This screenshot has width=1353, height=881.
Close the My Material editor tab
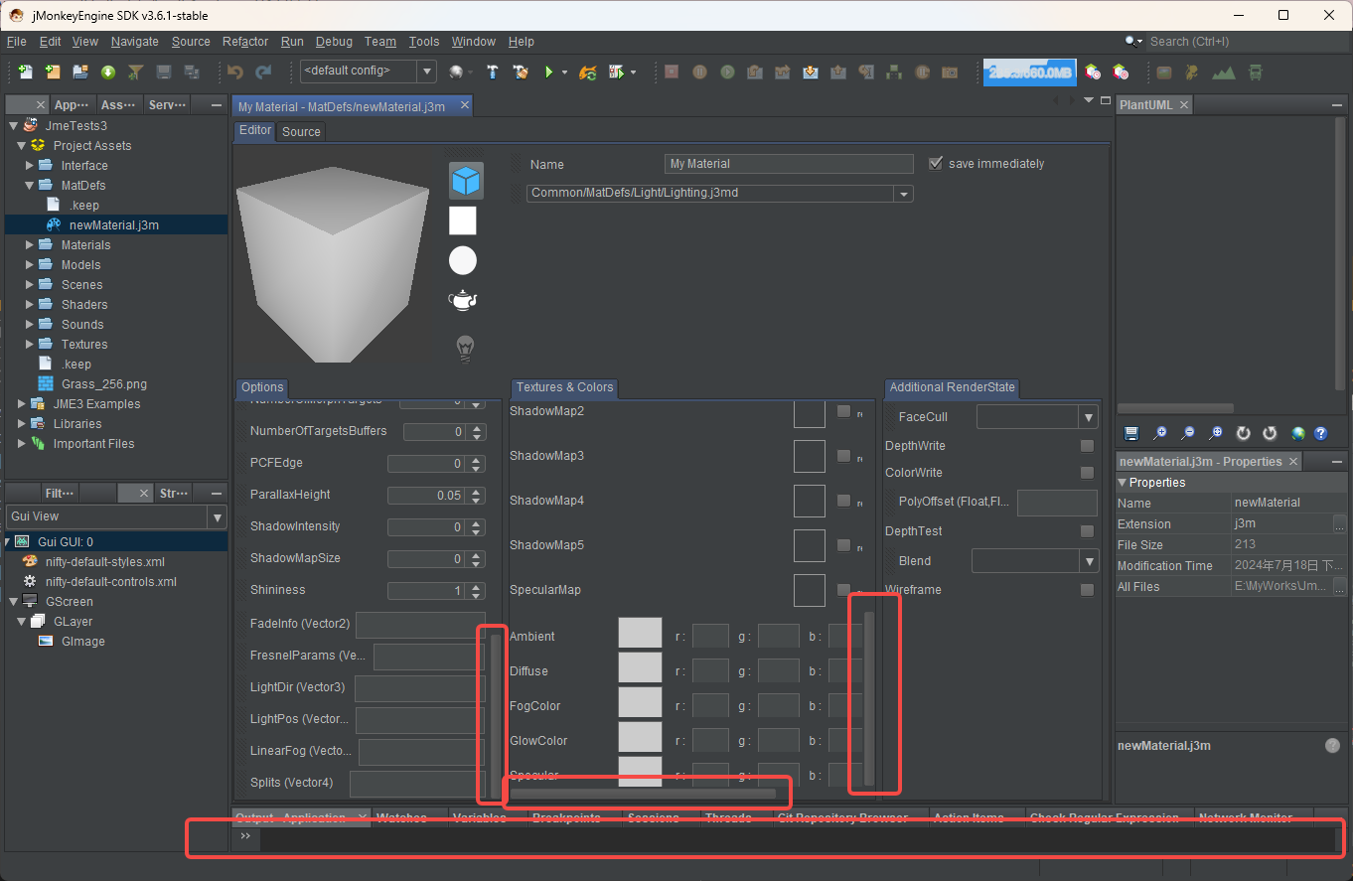[x=464, y=105]
